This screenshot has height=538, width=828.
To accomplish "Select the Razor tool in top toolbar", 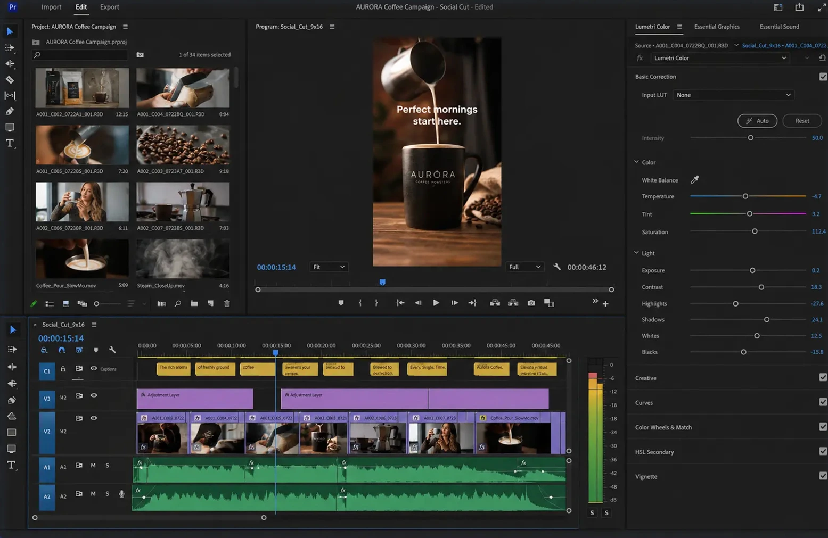I will pos(10,80).
